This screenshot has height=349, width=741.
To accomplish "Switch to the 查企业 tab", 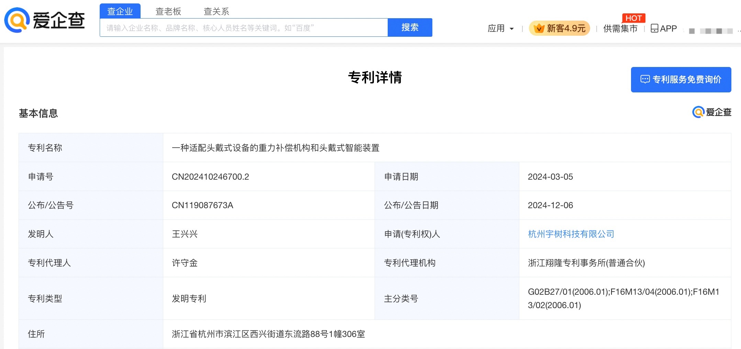I will click(x=120, y=11).
